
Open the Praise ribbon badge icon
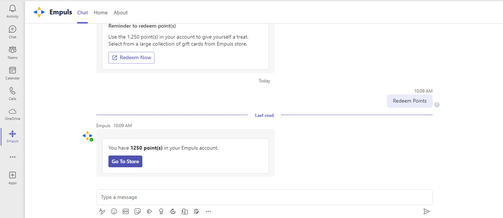point(161,211)
